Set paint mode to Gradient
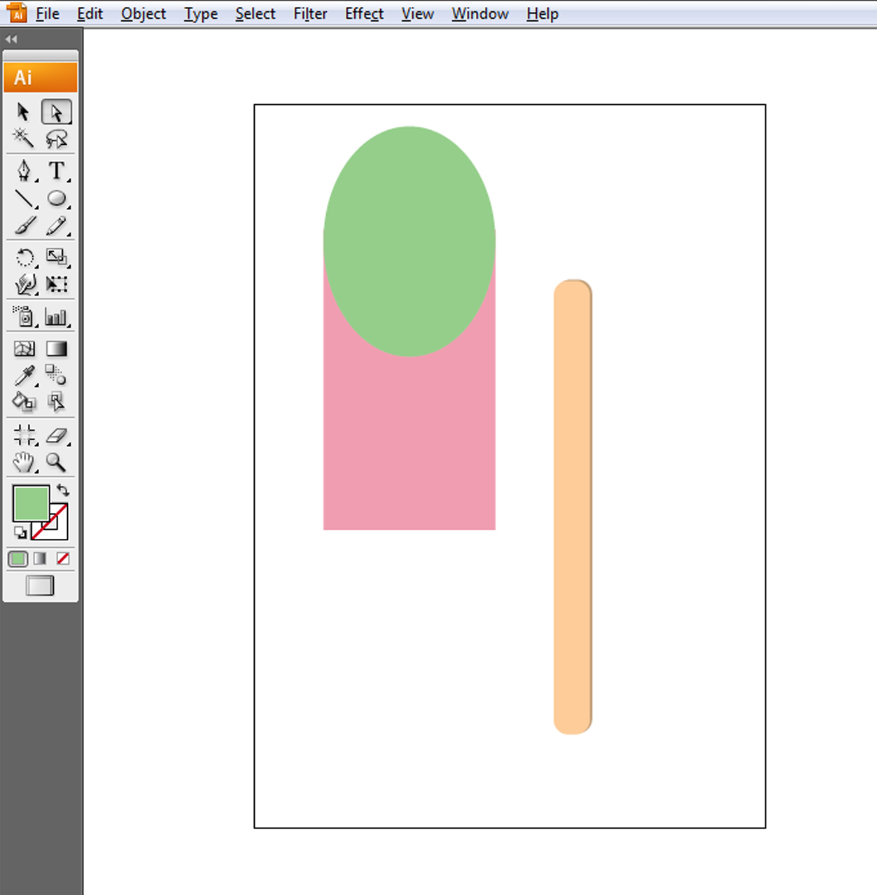877x895 pixels. coord(40,558)
